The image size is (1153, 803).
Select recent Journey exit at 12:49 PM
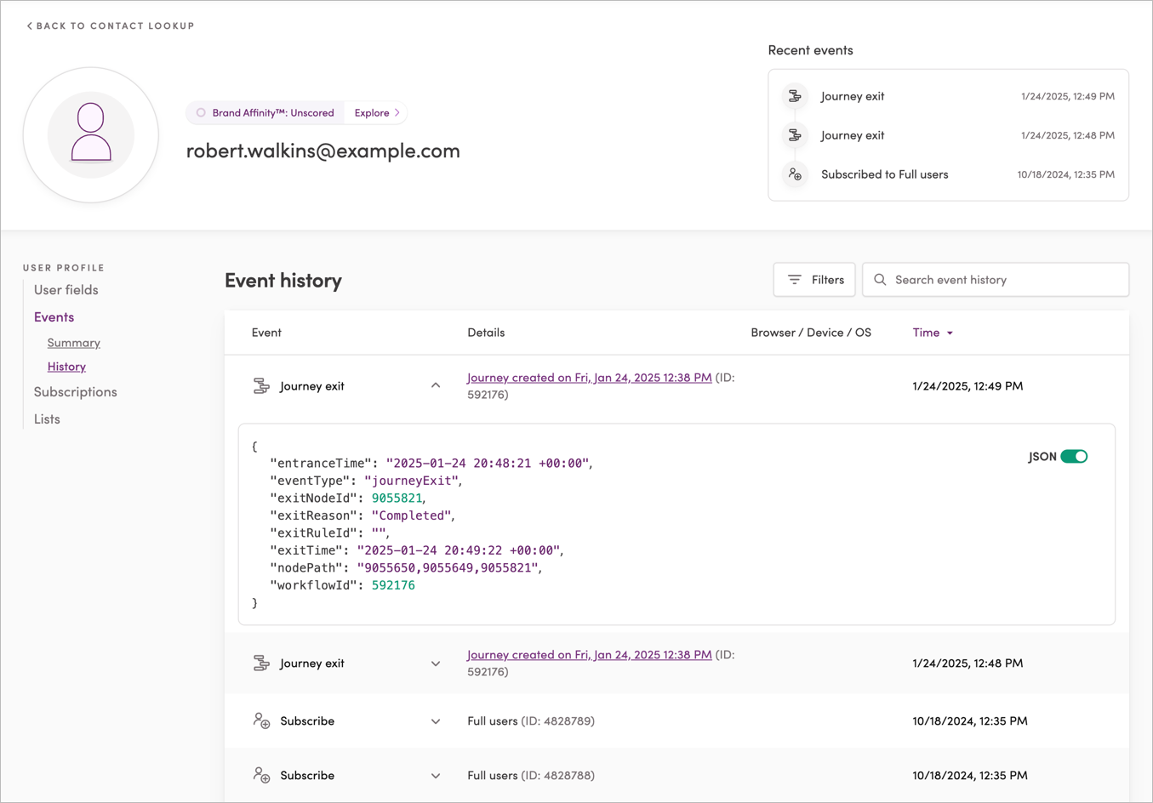pos(948,96)
